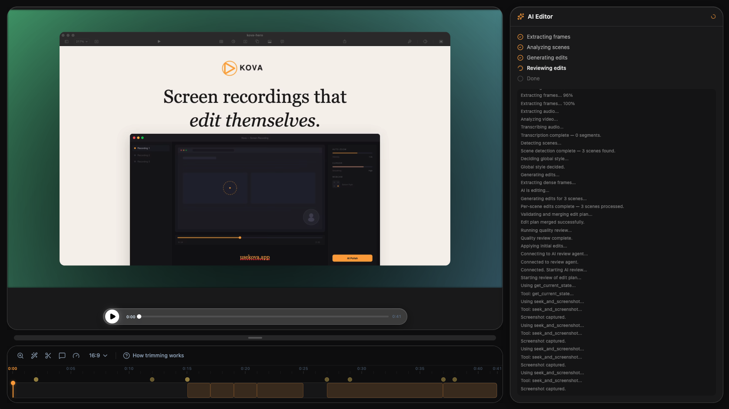
Task: Click log line 'Transcribing audio...'
Action: click(x=542, y=127)
